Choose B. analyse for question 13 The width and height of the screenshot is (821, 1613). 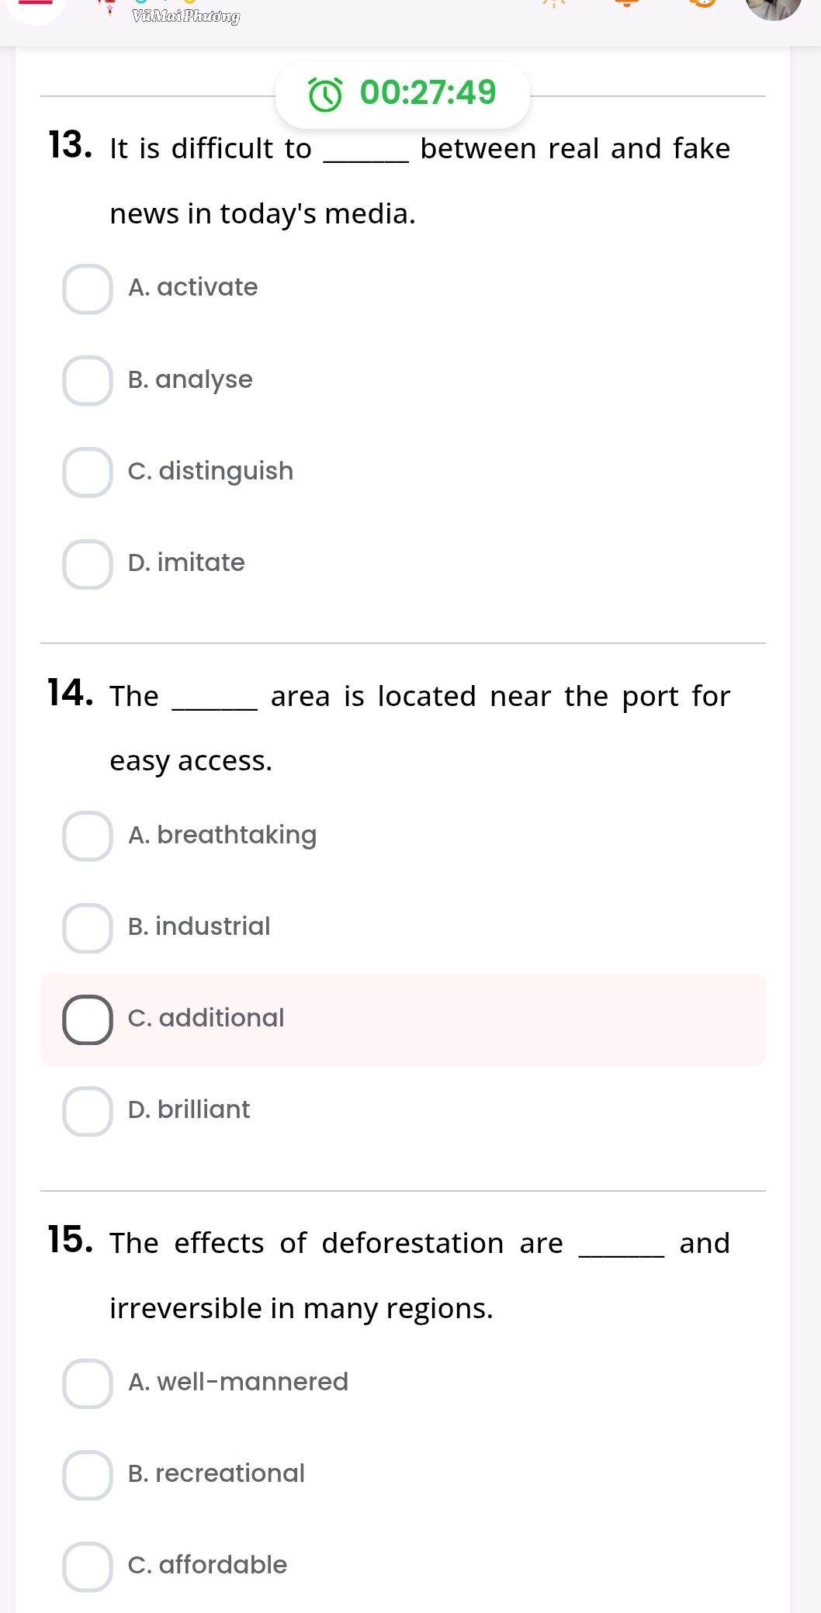click(88, 380)
